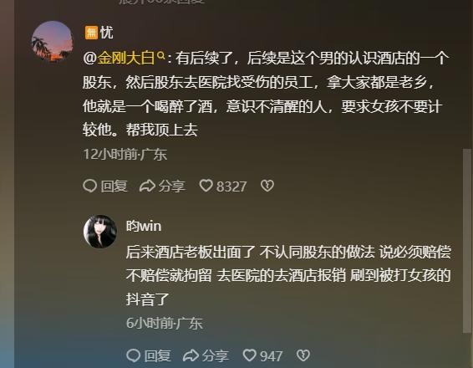Click share arrow icon on 忧's comment
This screenshot has width=473, height=368.
pyautogui.click(x=147, y=186)
